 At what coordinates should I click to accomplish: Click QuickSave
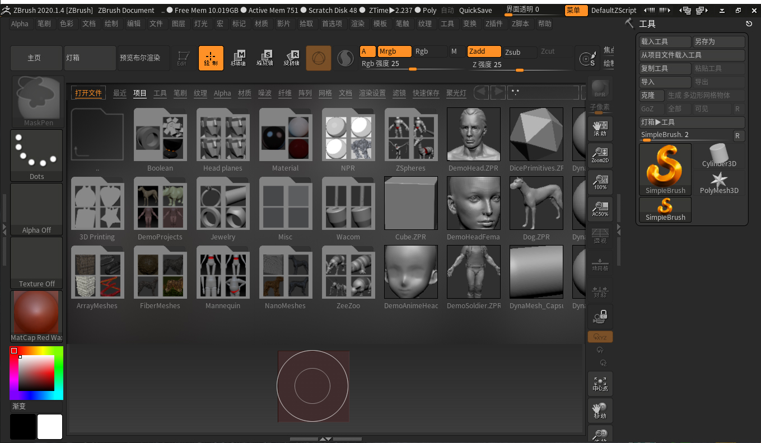[475, 10]
